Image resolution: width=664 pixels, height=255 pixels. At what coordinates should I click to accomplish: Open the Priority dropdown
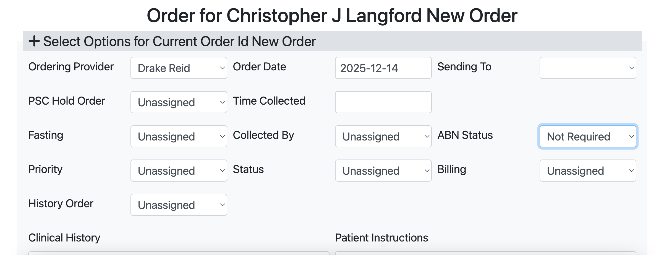click(x=178, y=171)
